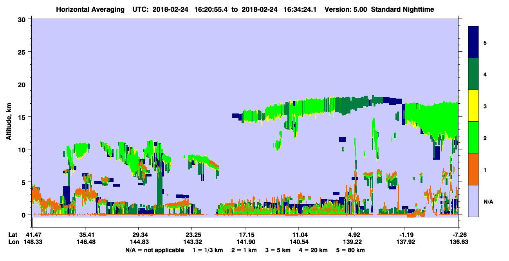This screenshot has height=261, width=509.
Task: Click the 'Lat' row label
Action: tap(13, 235)
